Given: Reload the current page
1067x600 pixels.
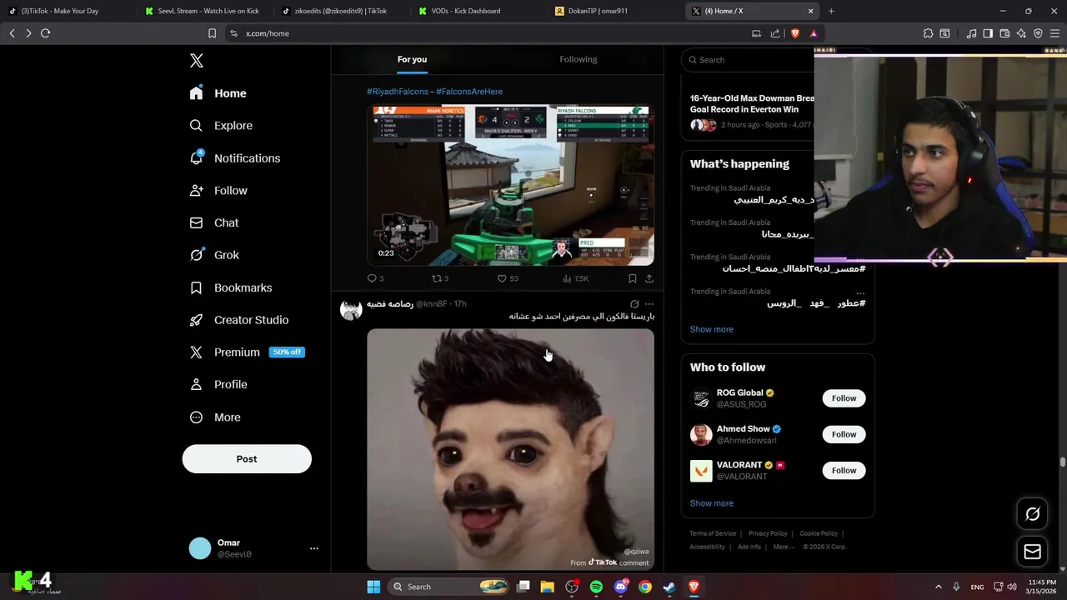Looking at the screenshot, I should tap(46, 33).
